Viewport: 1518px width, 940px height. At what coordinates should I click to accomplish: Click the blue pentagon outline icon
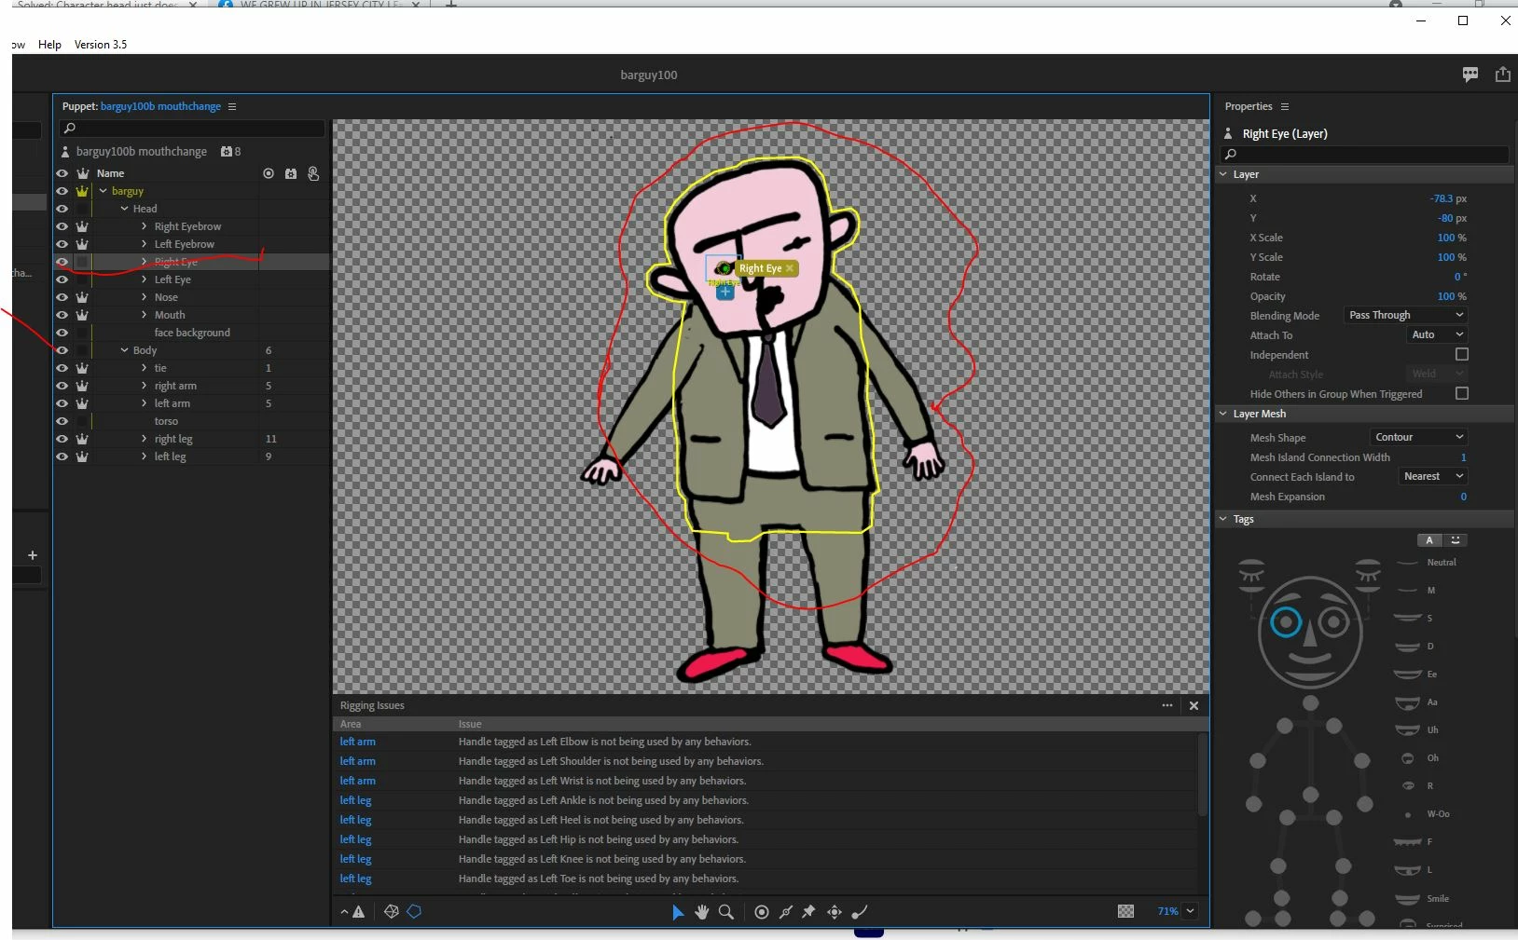point(415,912)
